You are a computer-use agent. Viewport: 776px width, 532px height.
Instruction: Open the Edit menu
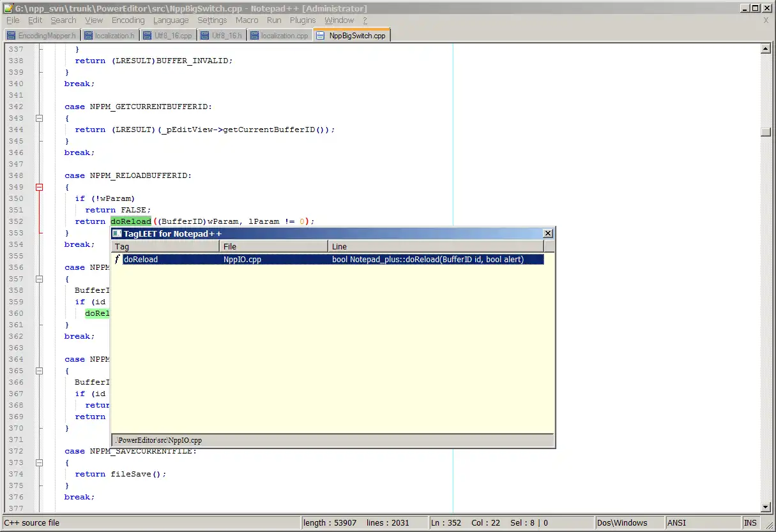(x=35, y=20)
